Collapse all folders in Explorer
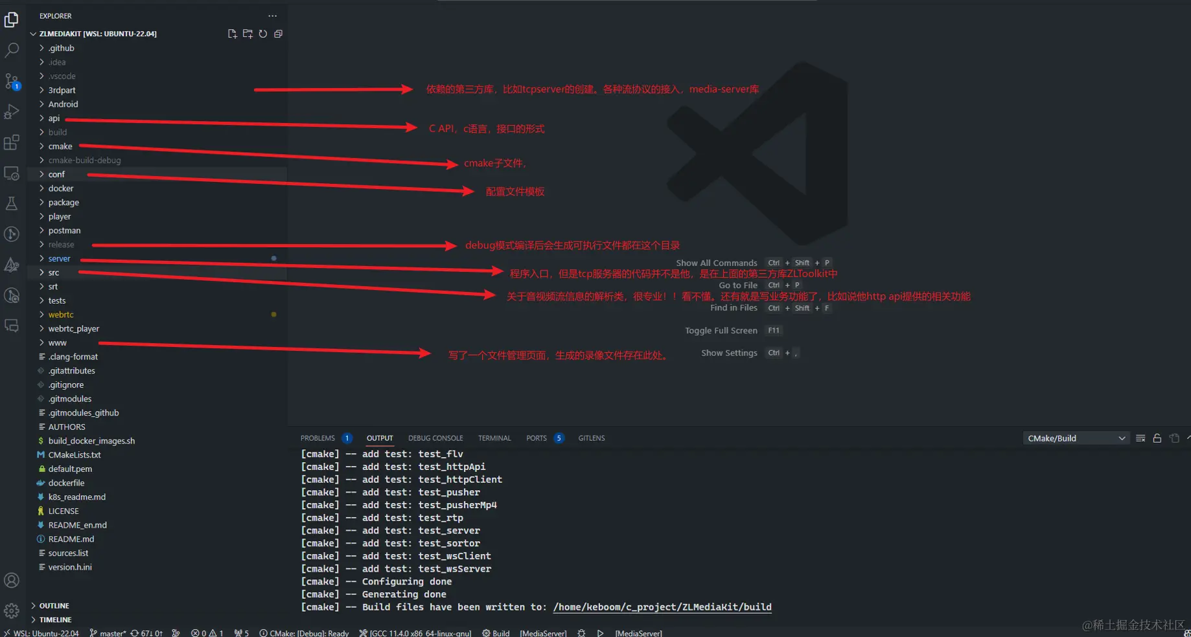Screen dimensions: 1191x637 (x=279, y=34)
